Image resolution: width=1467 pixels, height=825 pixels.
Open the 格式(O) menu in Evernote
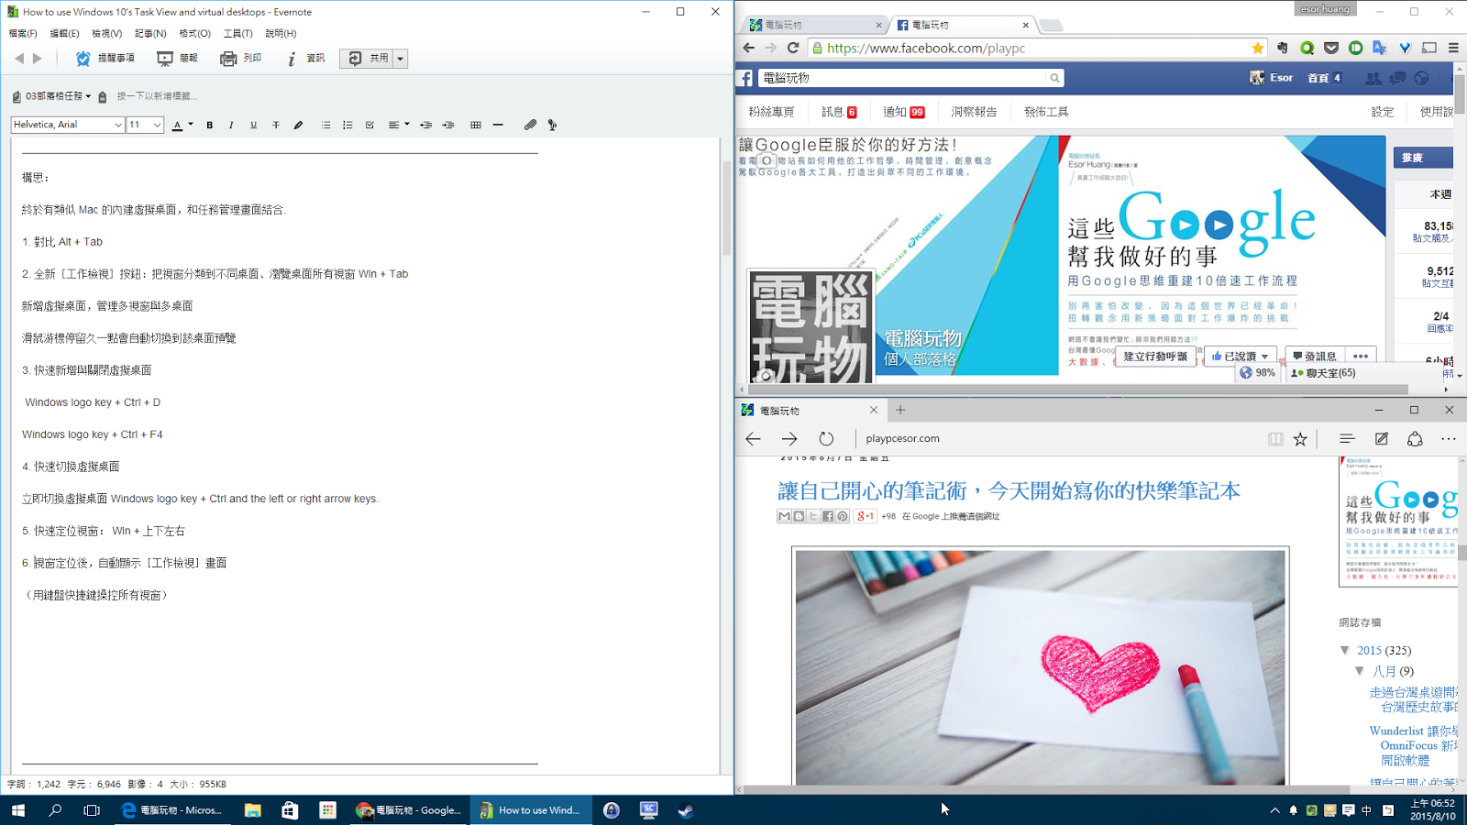(x=194, y=33)
